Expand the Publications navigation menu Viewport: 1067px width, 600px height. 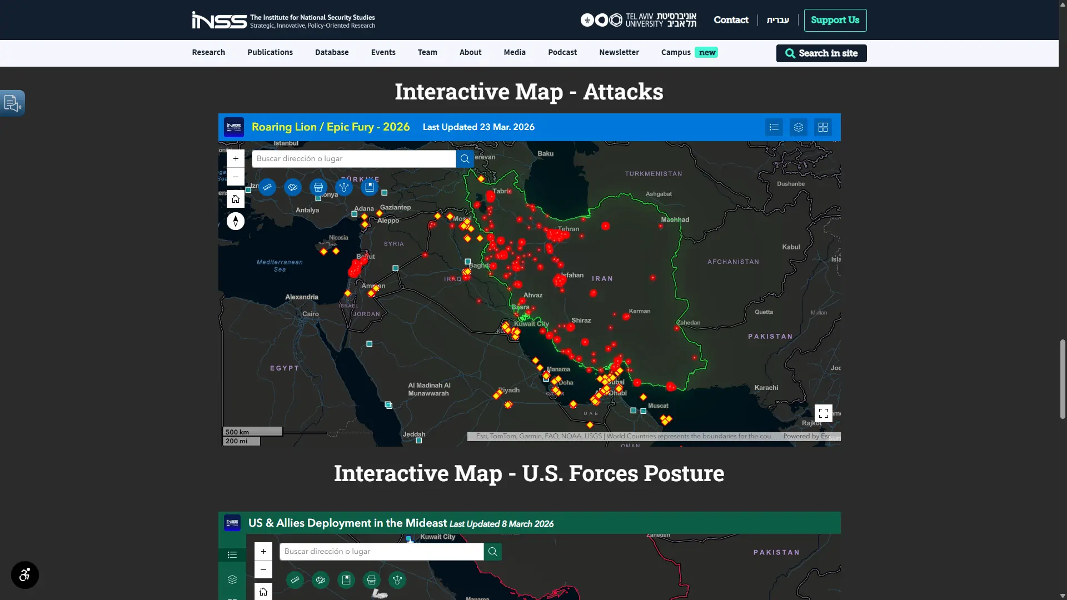point(270,52)
